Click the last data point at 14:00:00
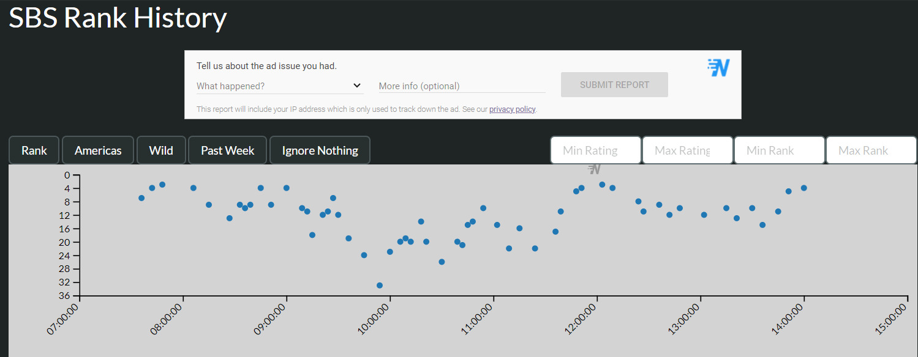 [x=803, y=188]
